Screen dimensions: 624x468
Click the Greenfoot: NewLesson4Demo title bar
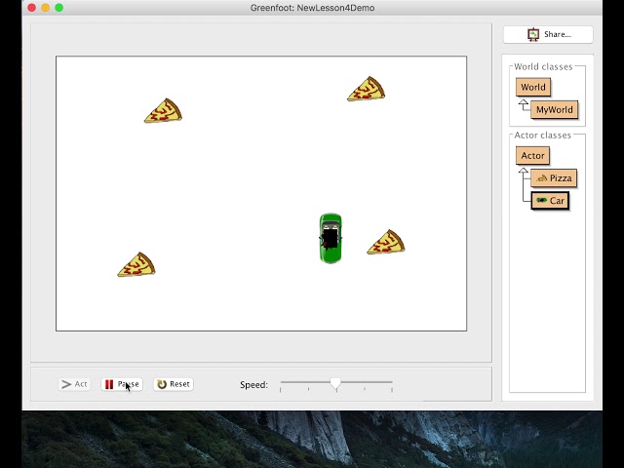[312, 8]
